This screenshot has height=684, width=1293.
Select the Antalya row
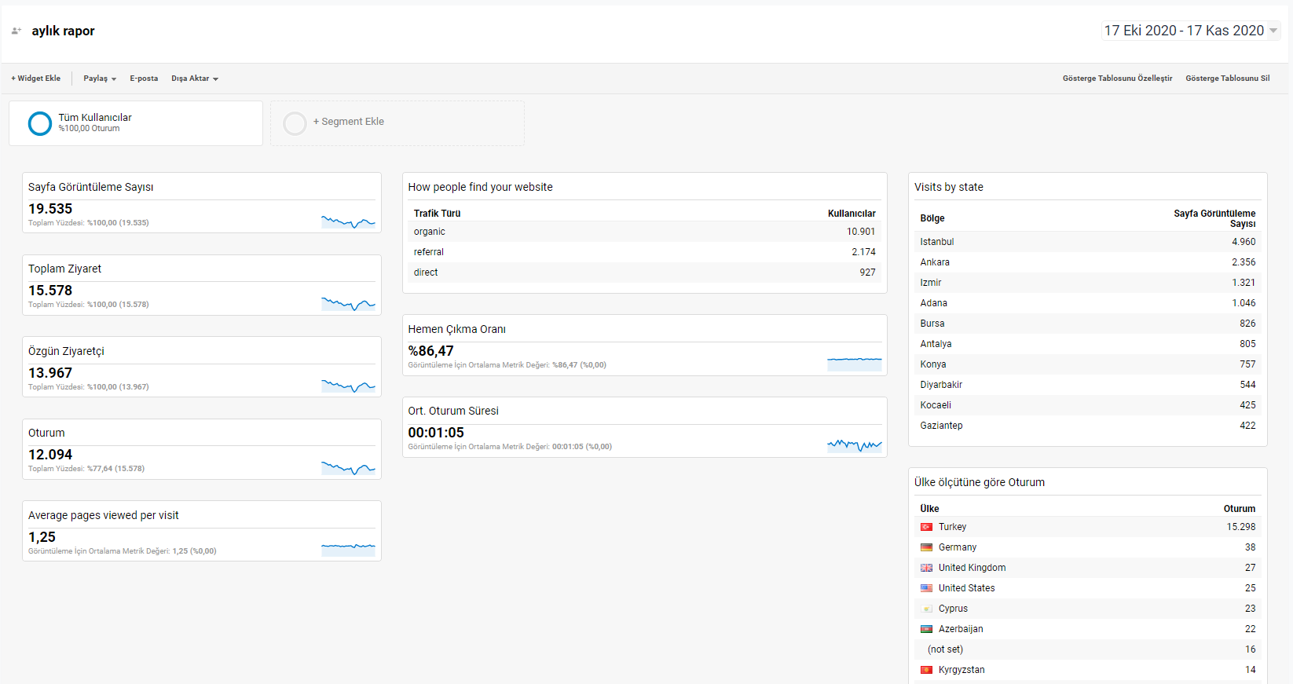pyautogui.click(x=1088, y=344)
